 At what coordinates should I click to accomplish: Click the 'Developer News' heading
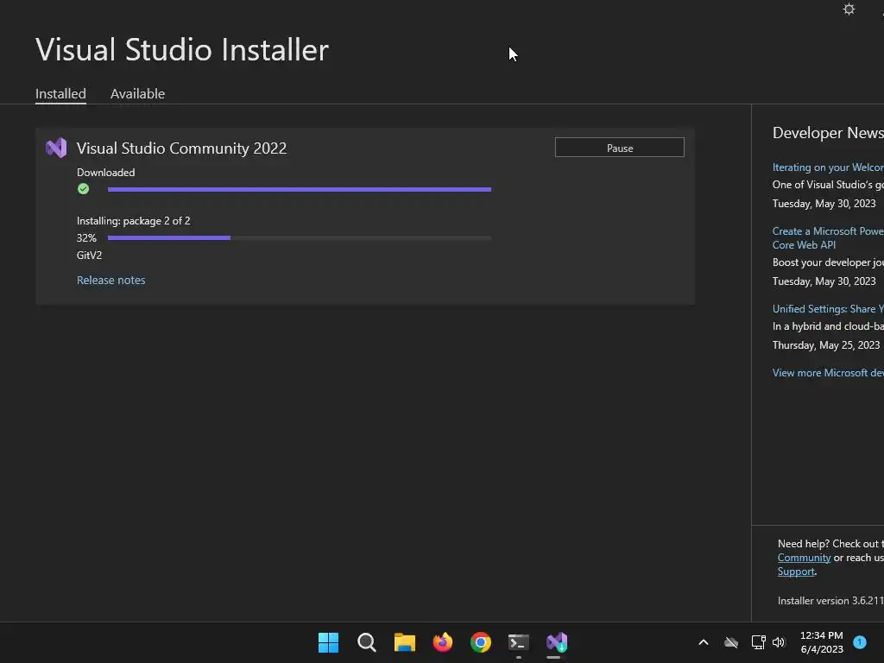pyautogui.click(x=828, y=133)
